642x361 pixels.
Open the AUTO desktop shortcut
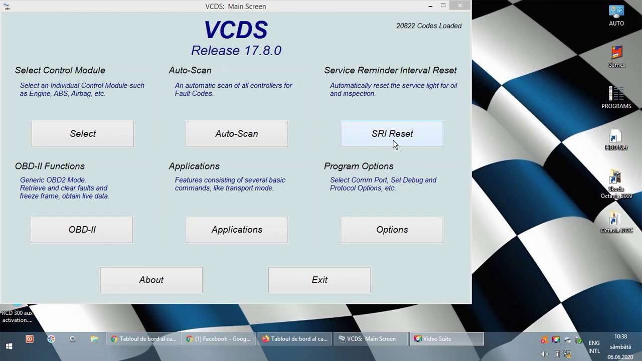tap(616, 15)
